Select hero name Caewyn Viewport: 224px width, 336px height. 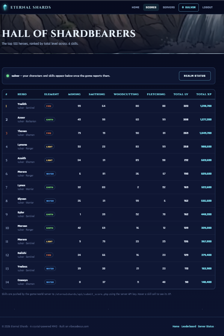point(23,280)
